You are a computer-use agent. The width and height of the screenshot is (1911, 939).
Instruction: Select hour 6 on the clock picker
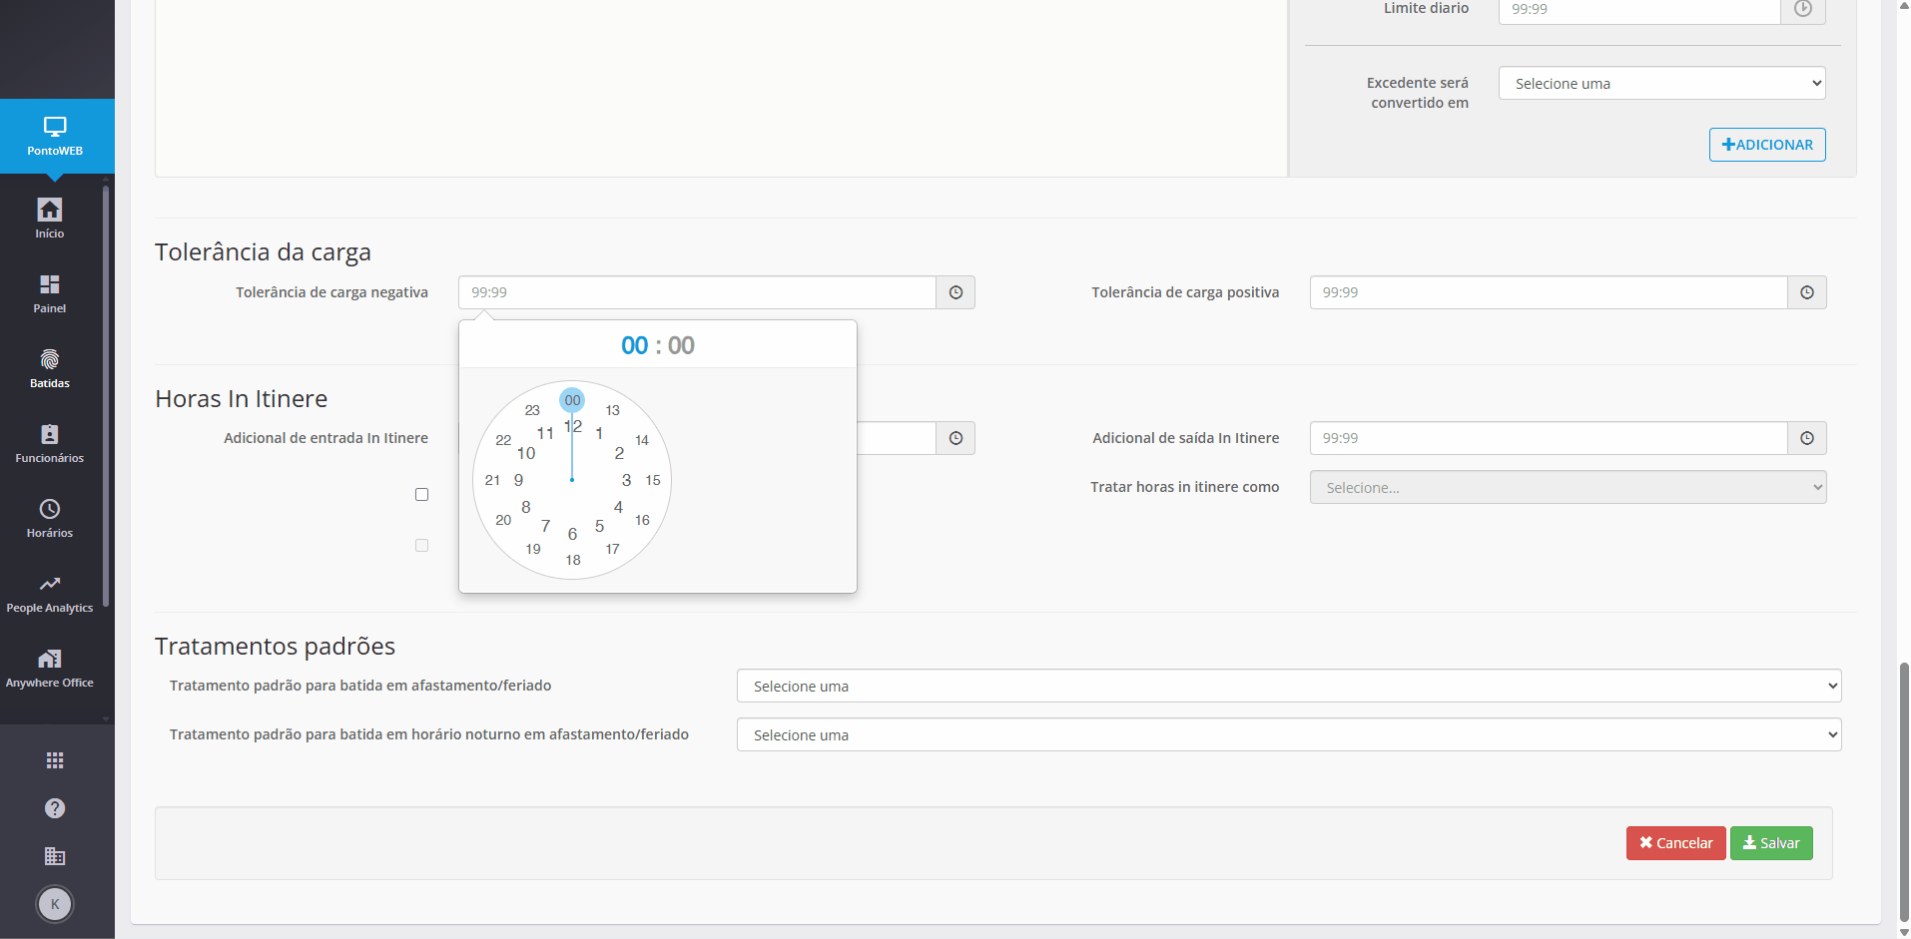[572, 534]
